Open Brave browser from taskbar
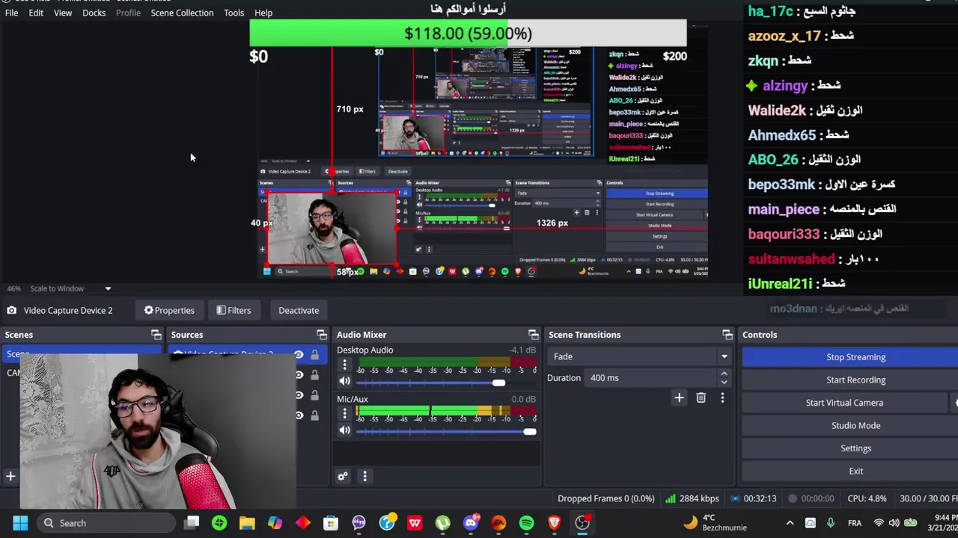 [554, 523]
